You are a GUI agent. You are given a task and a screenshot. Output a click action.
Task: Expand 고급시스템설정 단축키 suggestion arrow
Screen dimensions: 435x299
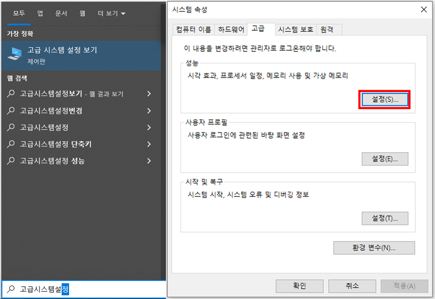[149, 144]
